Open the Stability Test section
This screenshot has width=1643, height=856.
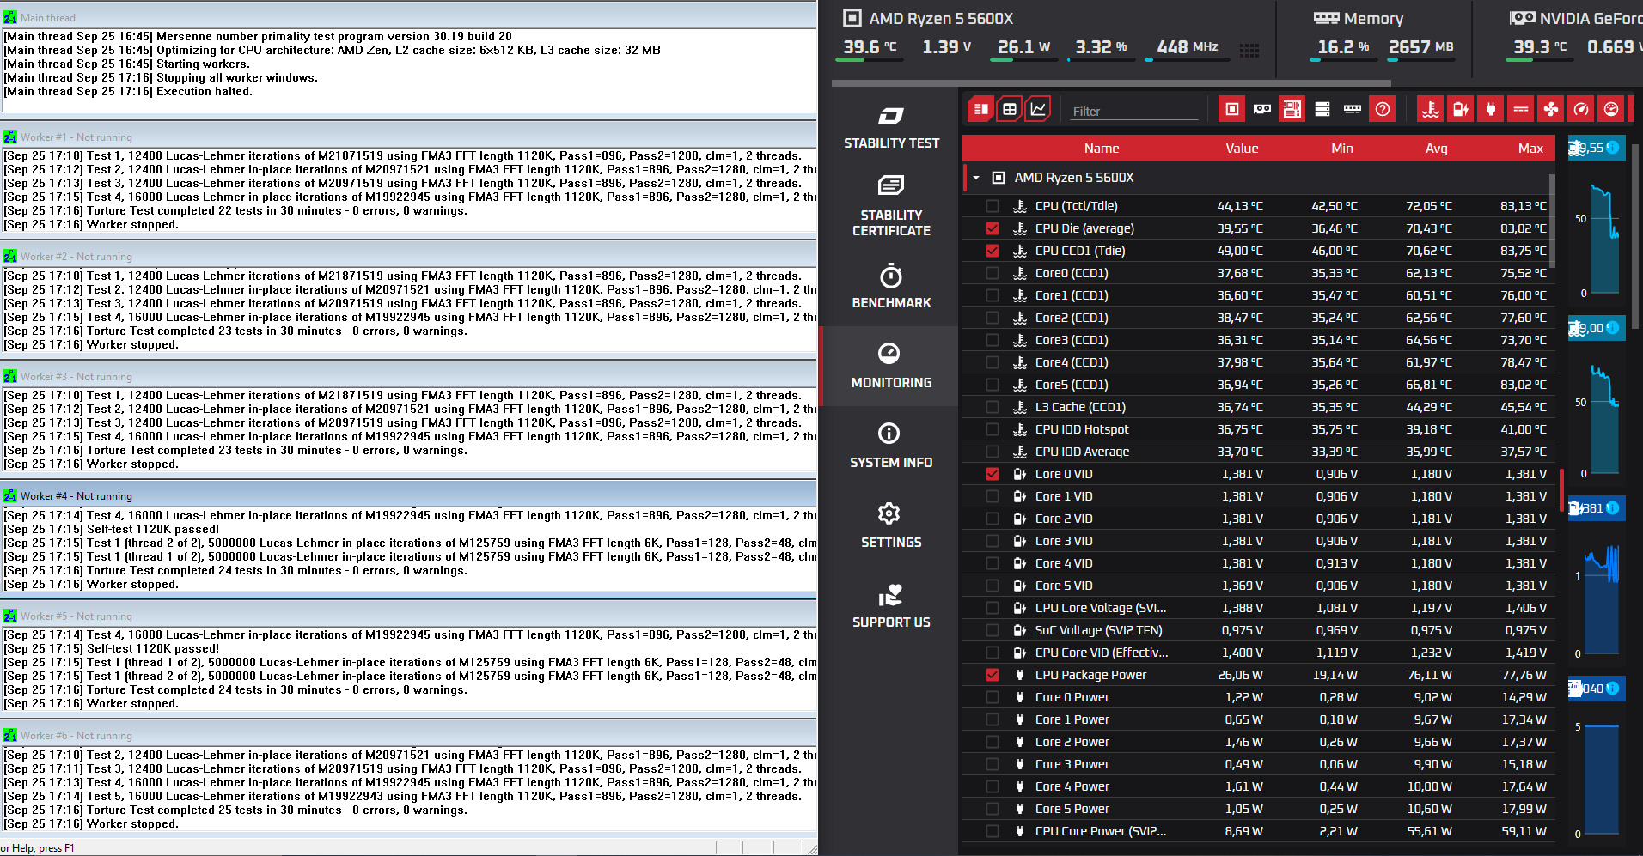tap(891, 128)
